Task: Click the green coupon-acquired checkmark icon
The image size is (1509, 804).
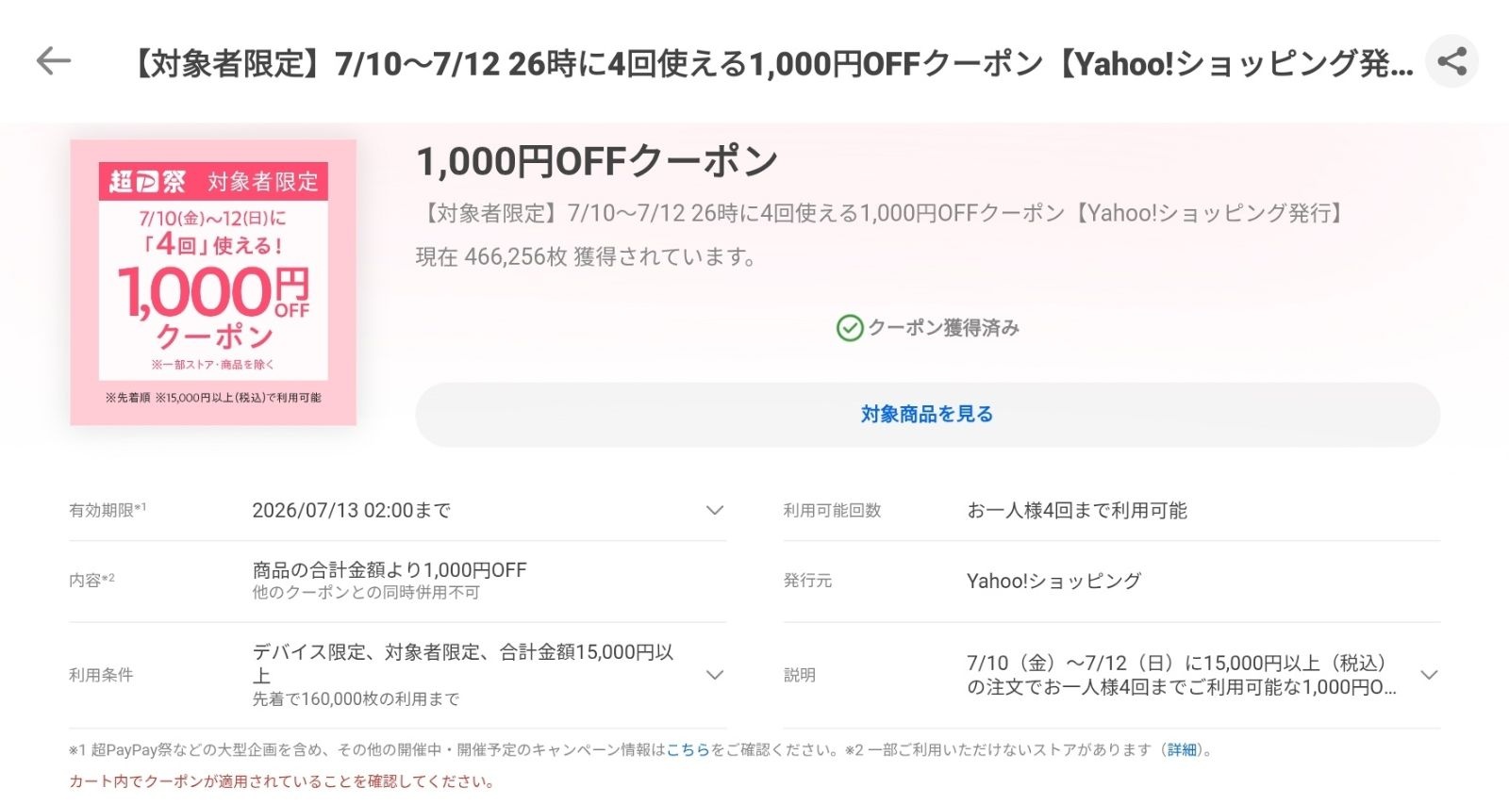Action: click(x=850, y=328)
